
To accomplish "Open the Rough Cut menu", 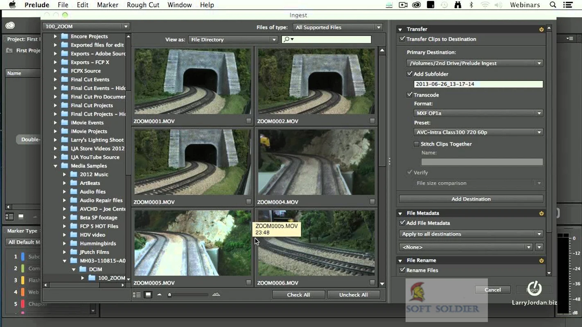I will coord(142,4).
